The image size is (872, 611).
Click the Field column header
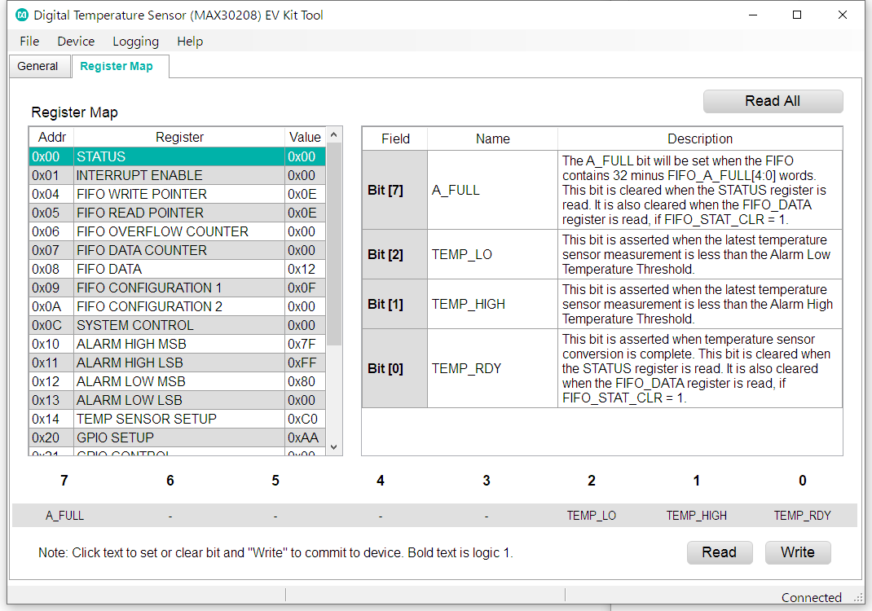pos(395,139)
